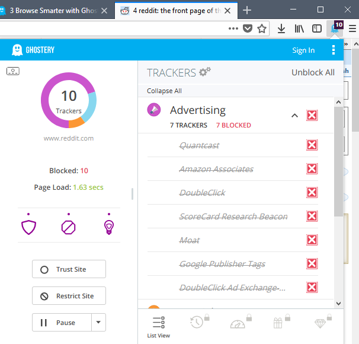Click the tracker list vertical scrollbar
This screenshot has height=344, width=359.
pyautogui.click(x=338, y=160)
